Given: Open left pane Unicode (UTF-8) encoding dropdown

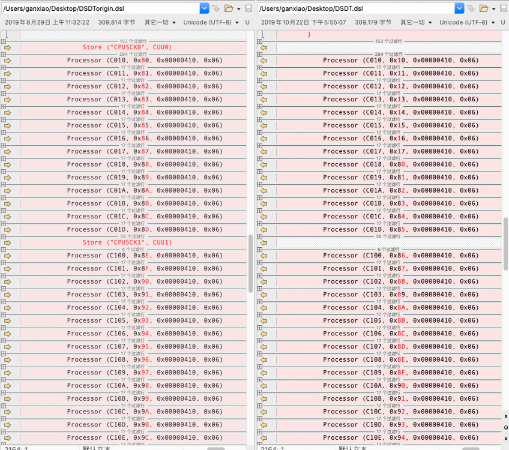Looking at the screenshot, I should (x=211, y=22).
